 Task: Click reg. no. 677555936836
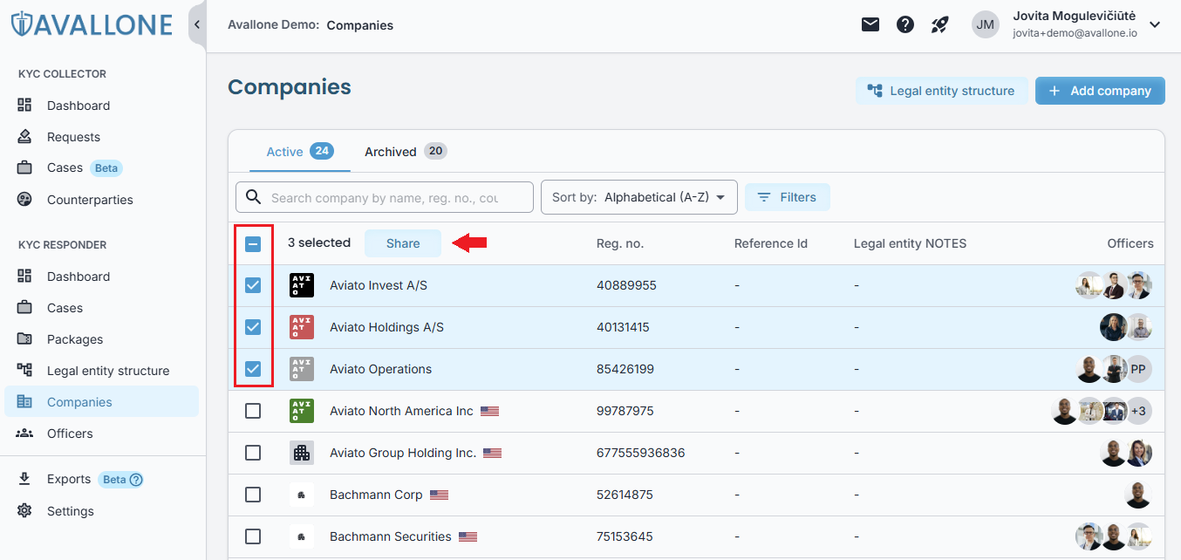tap(641, 453)
